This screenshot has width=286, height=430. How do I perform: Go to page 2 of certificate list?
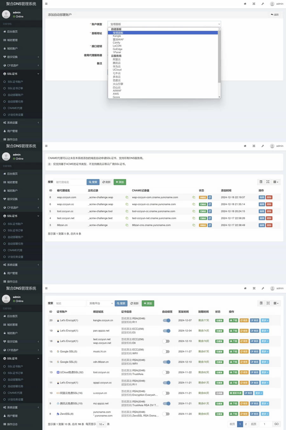tap(246, 424)
